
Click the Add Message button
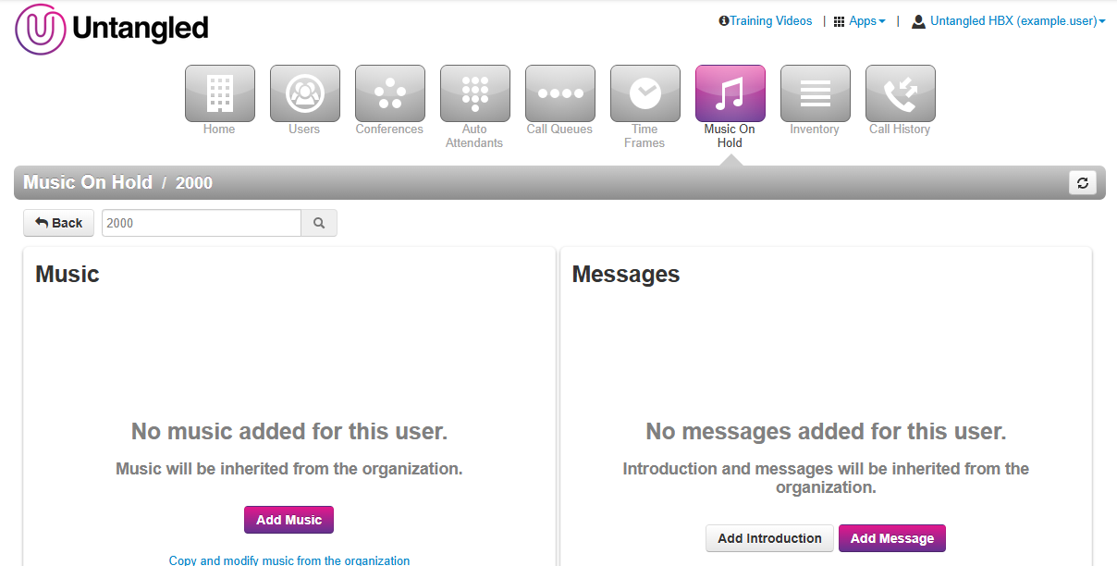pos(891,538)
